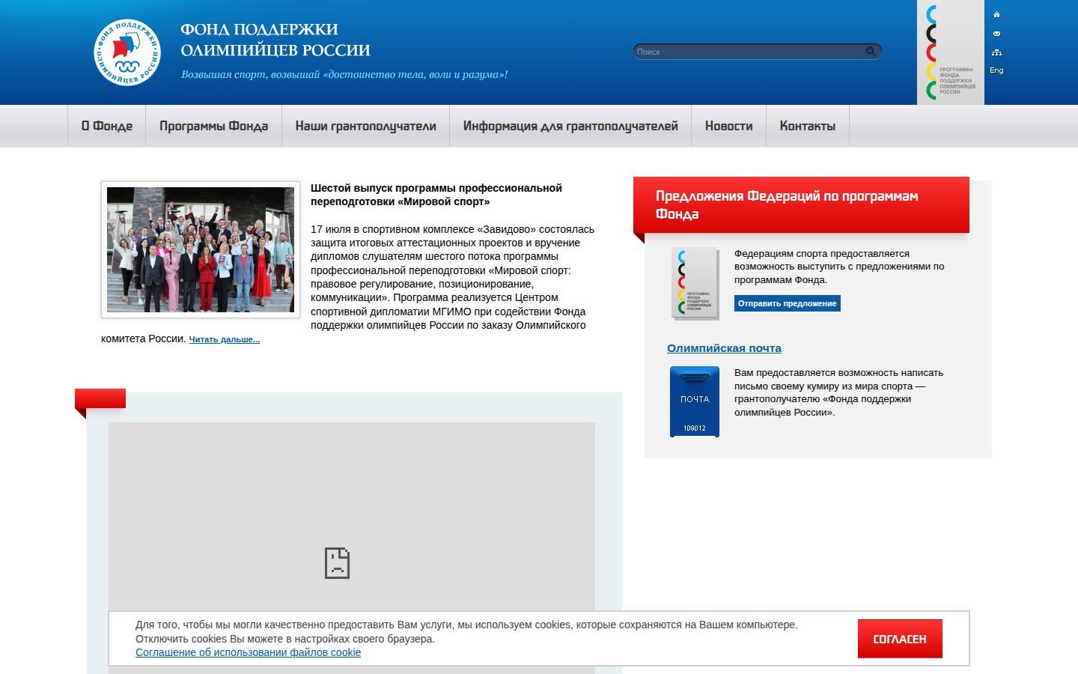Open the sitemap icon in header
The width and height of the screenshot is (1078, 674).
tap(996, 52)
